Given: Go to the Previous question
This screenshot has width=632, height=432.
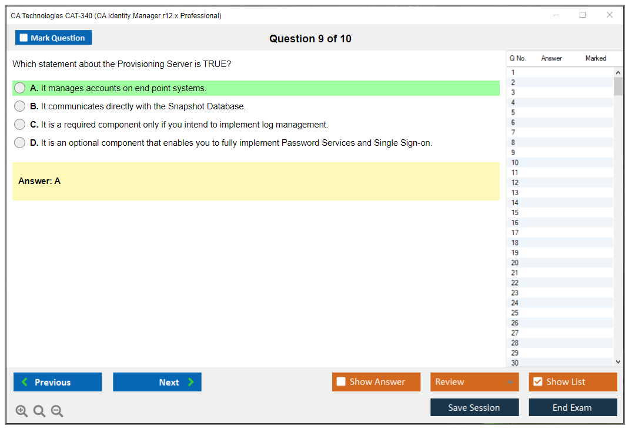Looking at the screenshot, I should 58,382.
